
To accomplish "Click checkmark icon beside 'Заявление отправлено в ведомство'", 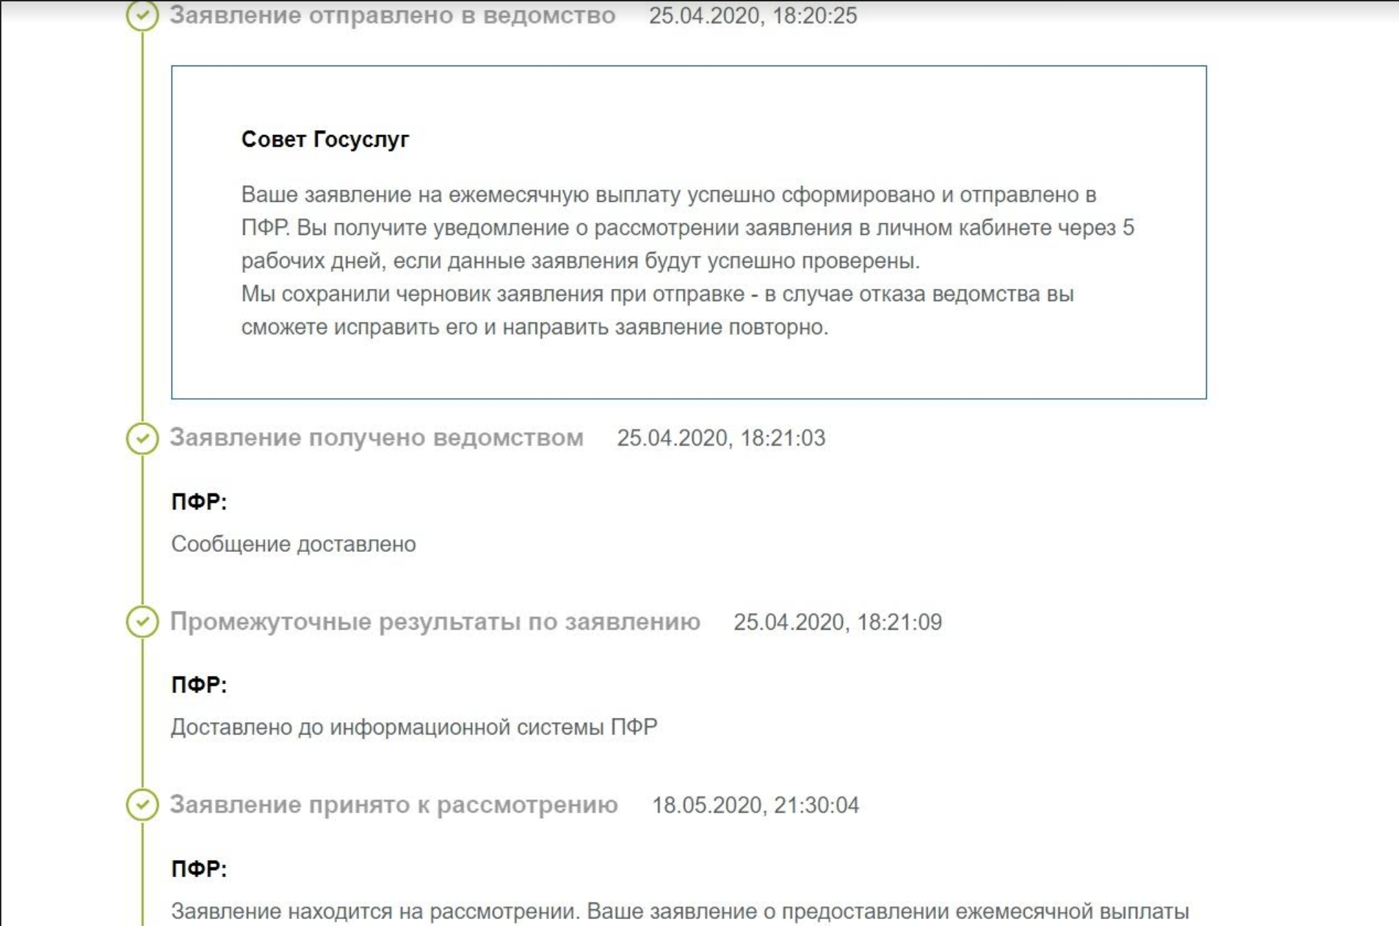I will coord(142,15).
